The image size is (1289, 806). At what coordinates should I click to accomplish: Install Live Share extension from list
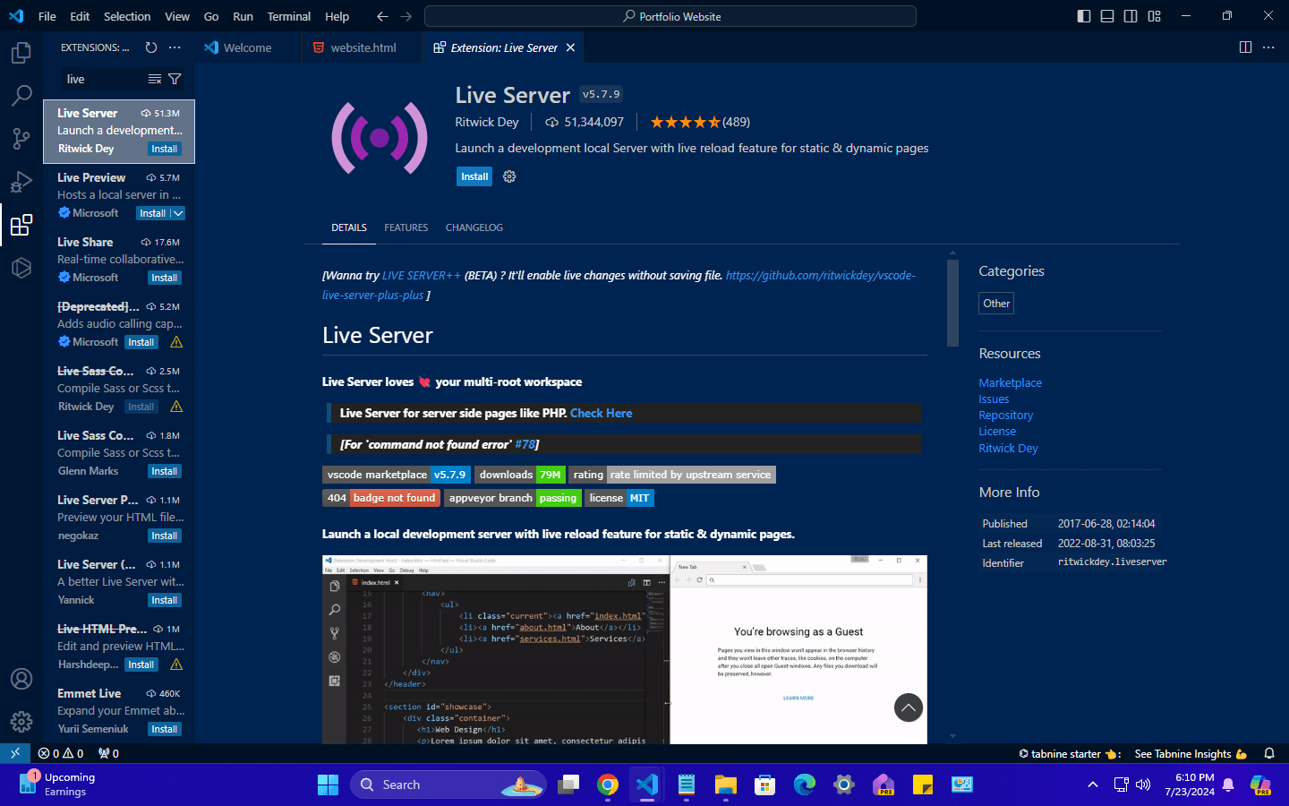point(165,278)
